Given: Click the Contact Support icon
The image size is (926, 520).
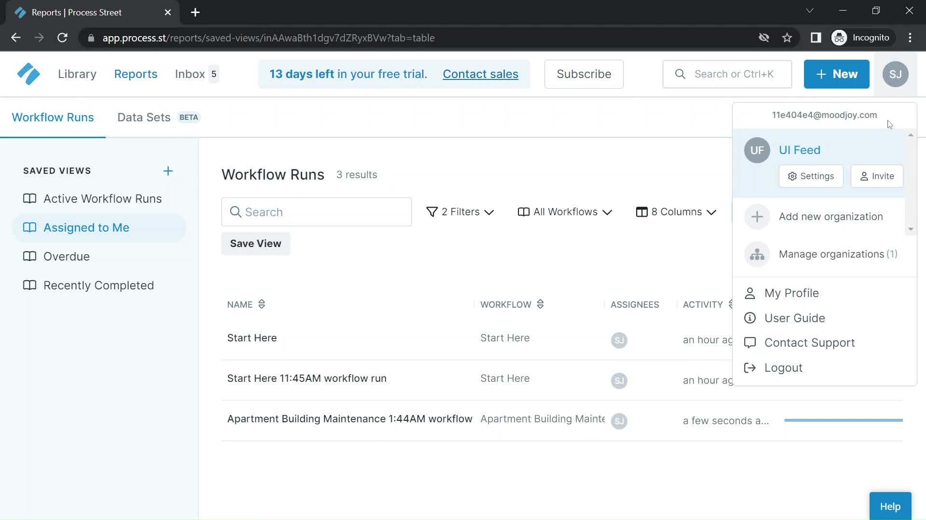Looking at the screenshot, I should pos(750,342).
